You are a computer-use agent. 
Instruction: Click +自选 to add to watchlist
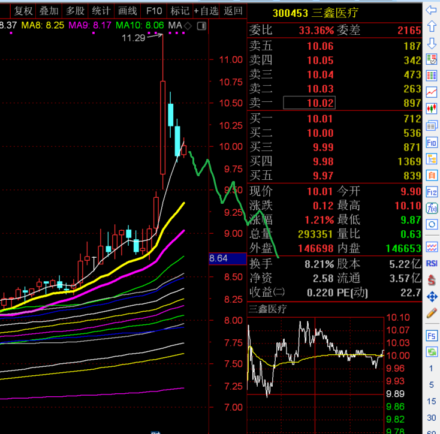coord(206,11)
